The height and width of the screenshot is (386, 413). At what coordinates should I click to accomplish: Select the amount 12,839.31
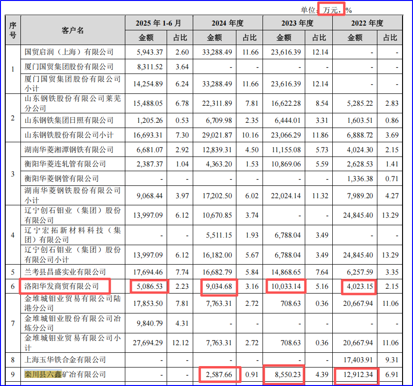217,150
